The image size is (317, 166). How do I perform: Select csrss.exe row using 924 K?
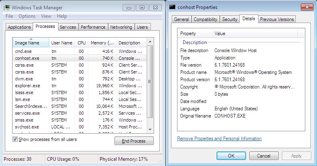tap(79, 65)
